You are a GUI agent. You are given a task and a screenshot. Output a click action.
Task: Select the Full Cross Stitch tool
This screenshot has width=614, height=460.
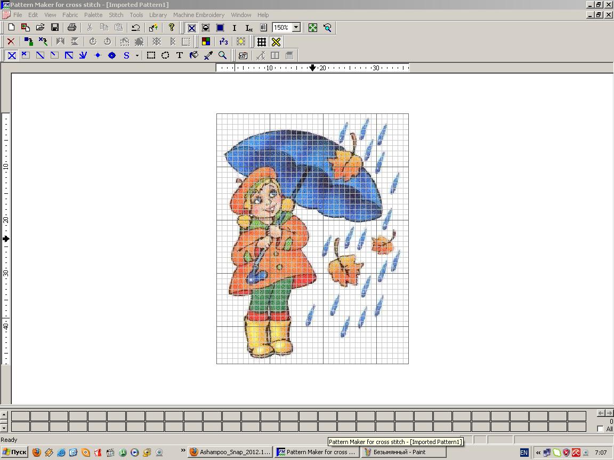click(x=12, y=55)
